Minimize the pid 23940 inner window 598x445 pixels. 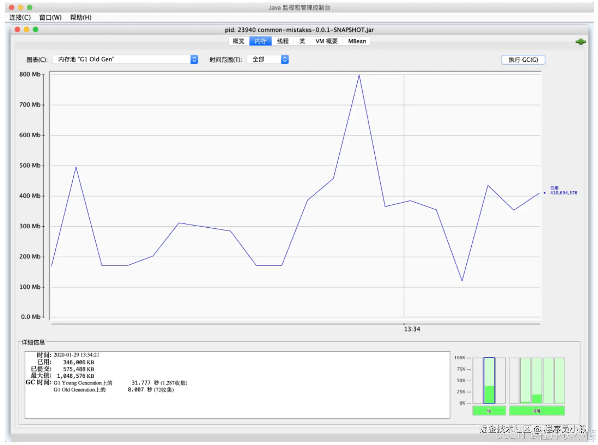(x=26, y=29)
